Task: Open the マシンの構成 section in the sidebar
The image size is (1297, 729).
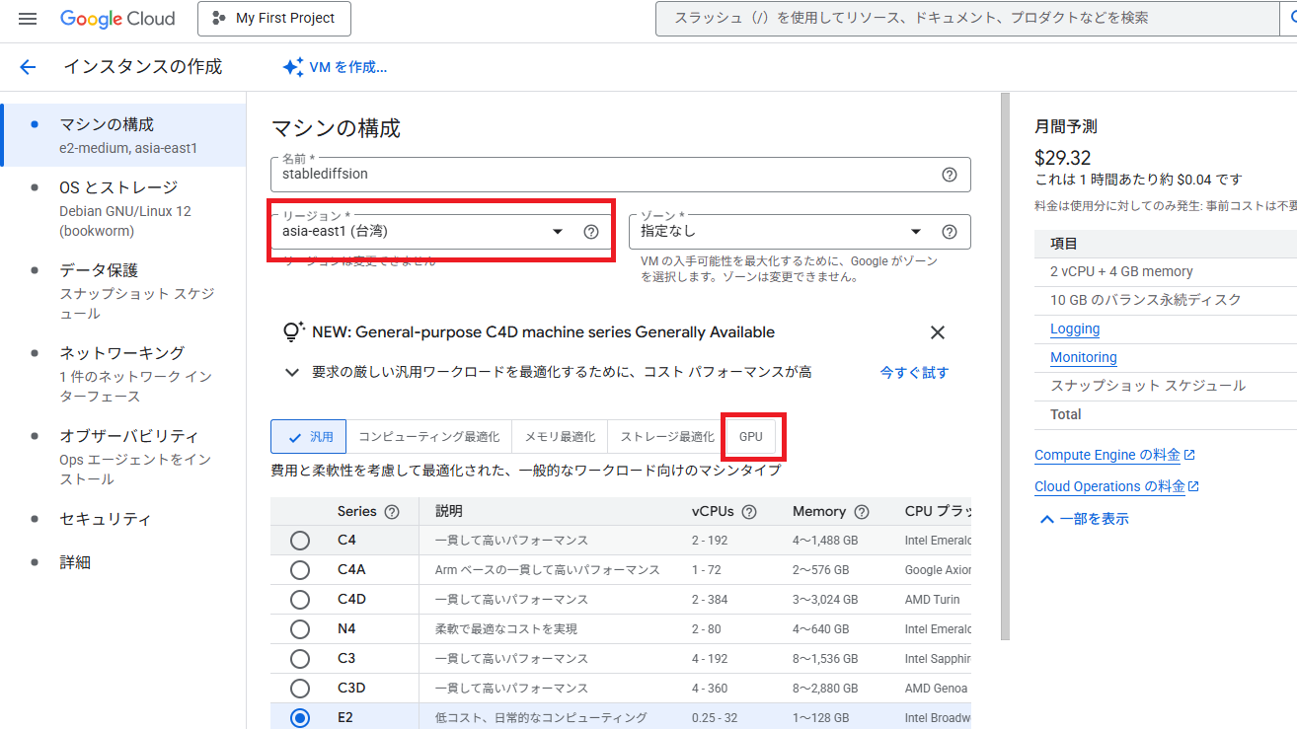Action: 124,135
